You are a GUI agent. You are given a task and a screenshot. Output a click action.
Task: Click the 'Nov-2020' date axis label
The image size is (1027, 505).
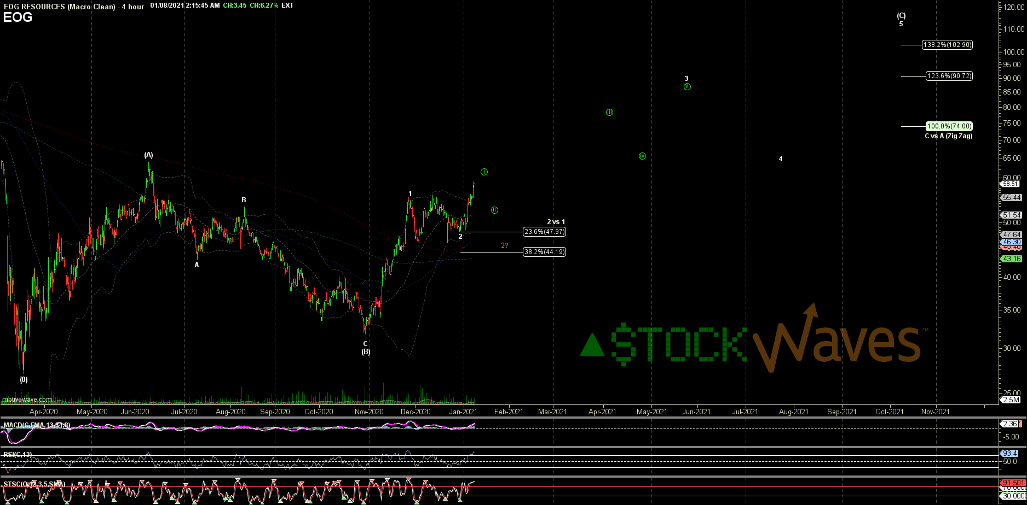tap(369, 412)
